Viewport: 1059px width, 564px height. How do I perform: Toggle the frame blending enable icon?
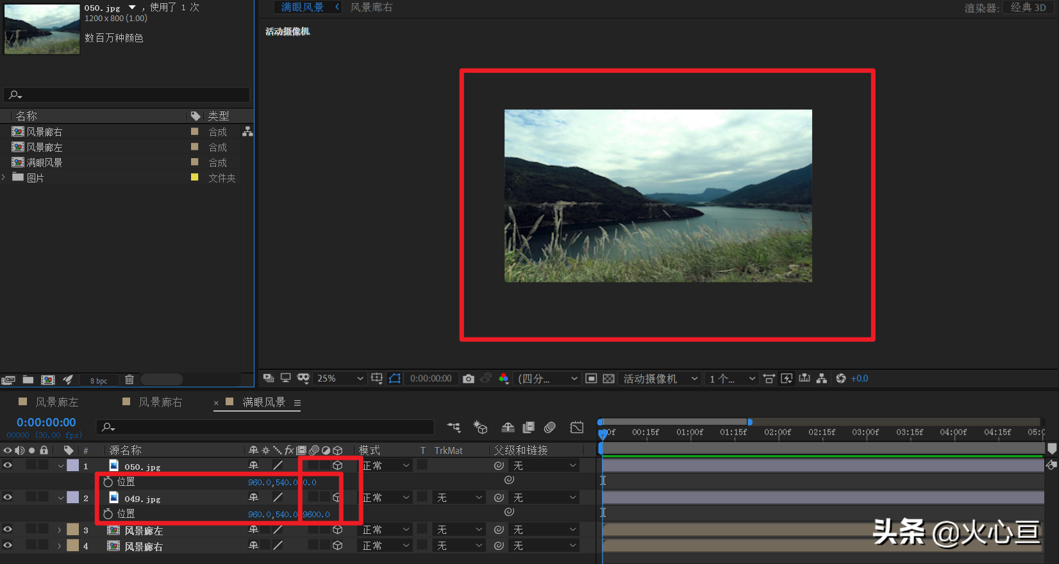pos(529,427)
